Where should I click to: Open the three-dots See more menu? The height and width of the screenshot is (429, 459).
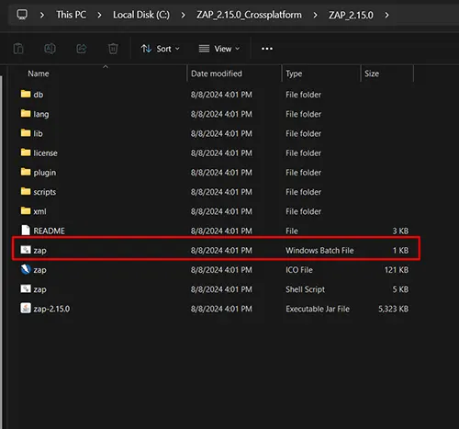click(267, 49)
